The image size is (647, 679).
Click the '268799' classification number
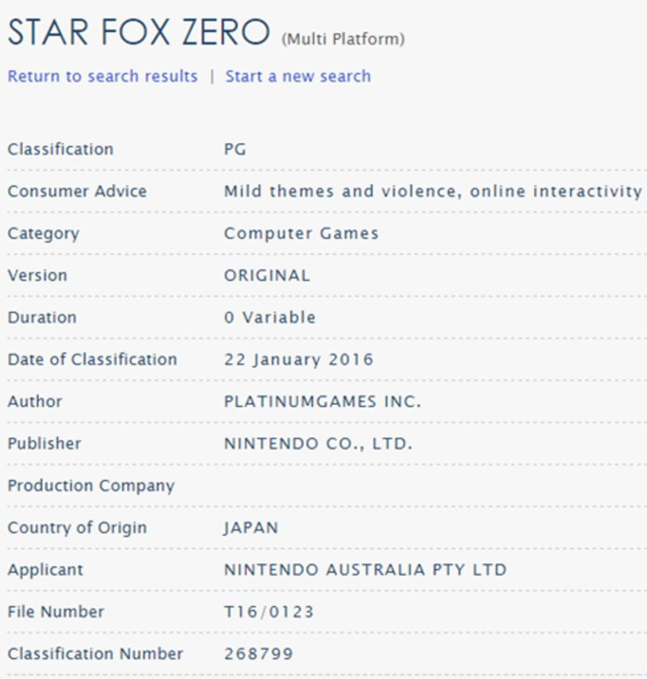(258, 654)
